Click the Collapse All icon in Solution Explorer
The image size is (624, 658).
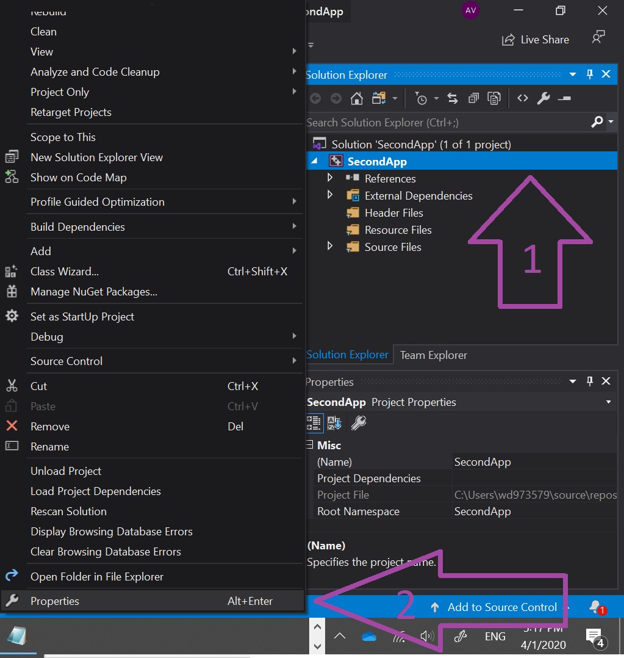point(473,99)
